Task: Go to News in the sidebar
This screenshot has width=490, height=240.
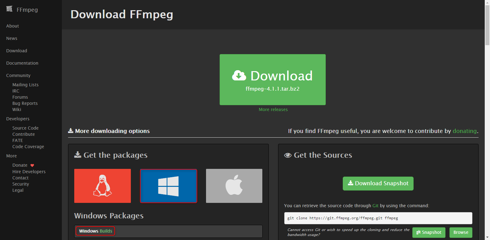Action: (12, 38)
